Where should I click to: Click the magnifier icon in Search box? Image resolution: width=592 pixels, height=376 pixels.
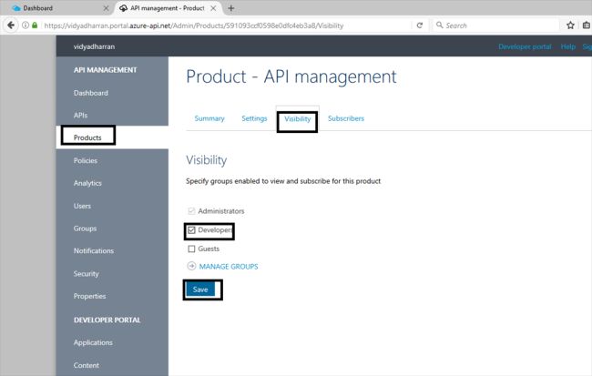[x=440, y=25]
